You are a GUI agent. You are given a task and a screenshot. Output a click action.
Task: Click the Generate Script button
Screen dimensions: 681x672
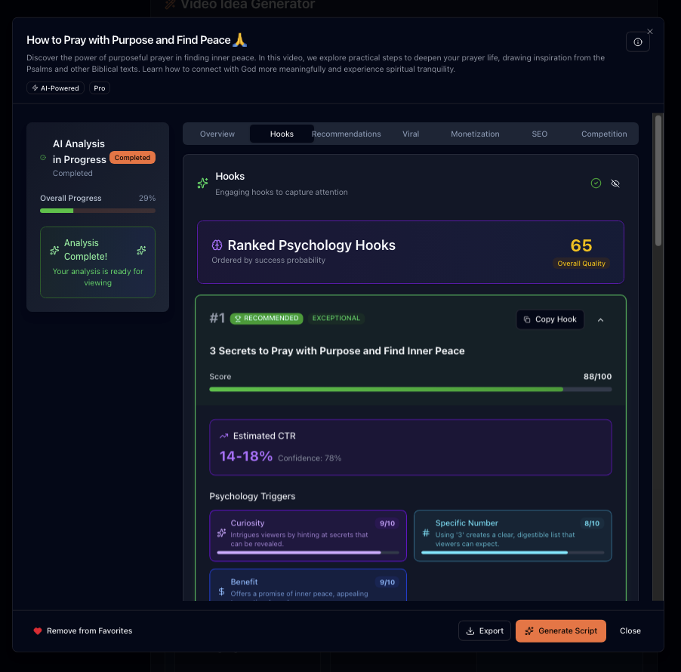tap(560, 630)
